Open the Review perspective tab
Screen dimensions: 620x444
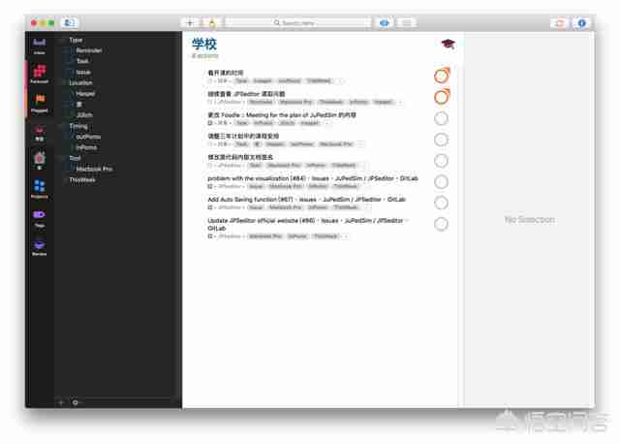(39, 247)
